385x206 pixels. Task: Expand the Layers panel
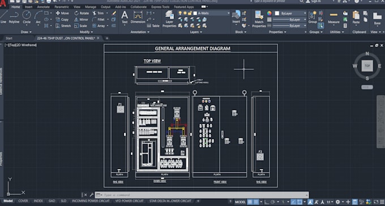coord(196,32)
